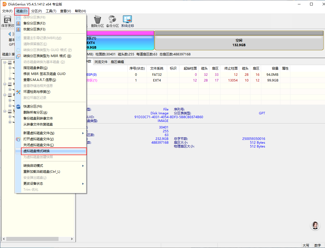
Task: Click the 大写 status bar indicator
Action: 306,246
